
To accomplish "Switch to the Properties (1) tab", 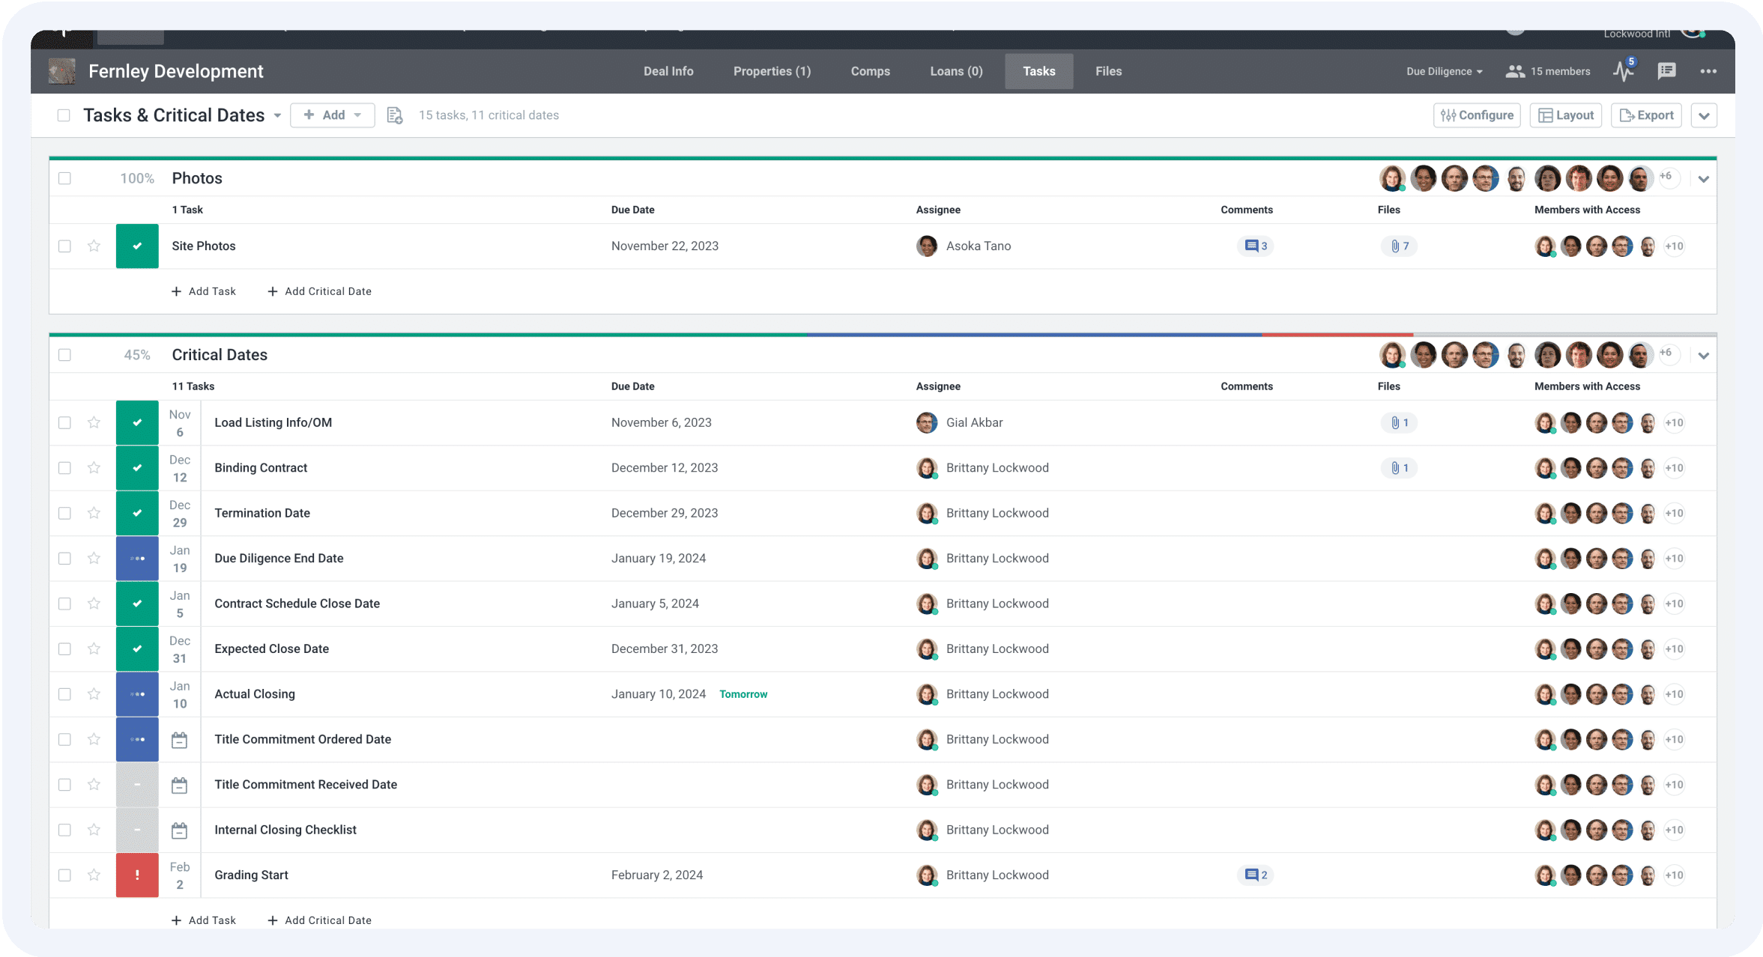I will pos(772,71).
